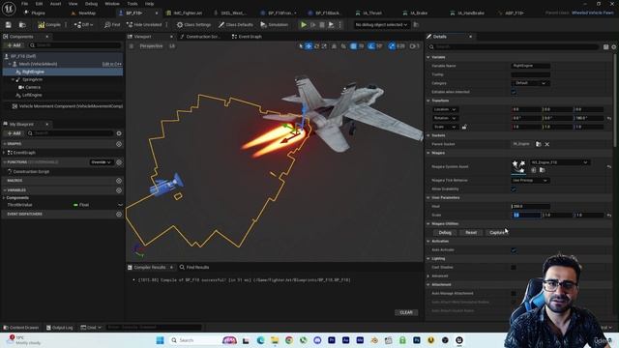This screenshot has height=348, width=619.
Task: Select the scale gizmo tool in viewport
Action: (324, 46)
